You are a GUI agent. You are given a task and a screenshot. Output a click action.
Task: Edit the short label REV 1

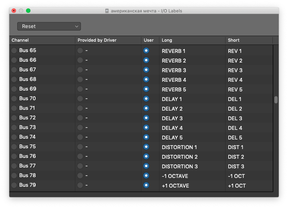(x=235, y=51)
